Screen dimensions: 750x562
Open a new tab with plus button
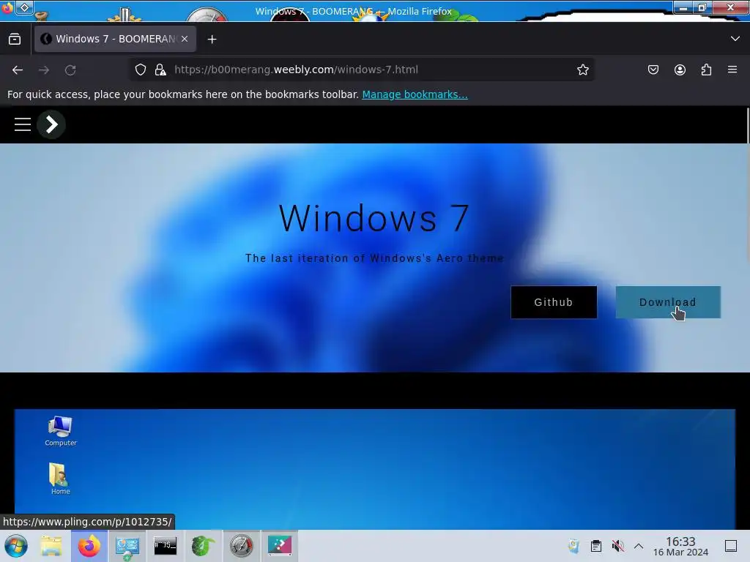click(x=212, y=40)
